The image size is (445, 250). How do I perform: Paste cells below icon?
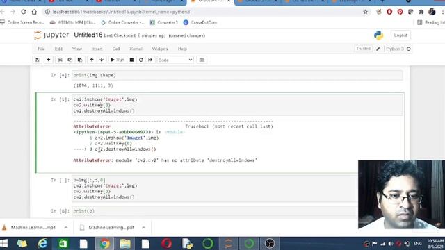[x=80, y=60]
